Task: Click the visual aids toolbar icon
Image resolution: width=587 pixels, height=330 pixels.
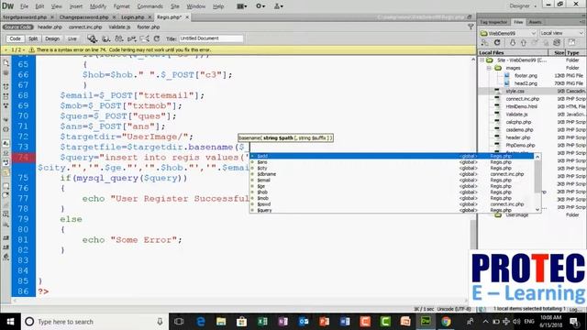Action: (x=118, y=38)
